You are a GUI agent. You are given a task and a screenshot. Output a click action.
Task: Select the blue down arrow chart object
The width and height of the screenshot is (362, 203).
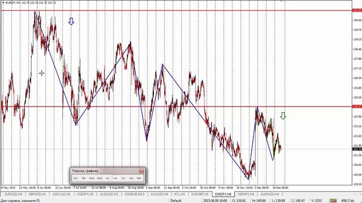click(x=71, y=21)
